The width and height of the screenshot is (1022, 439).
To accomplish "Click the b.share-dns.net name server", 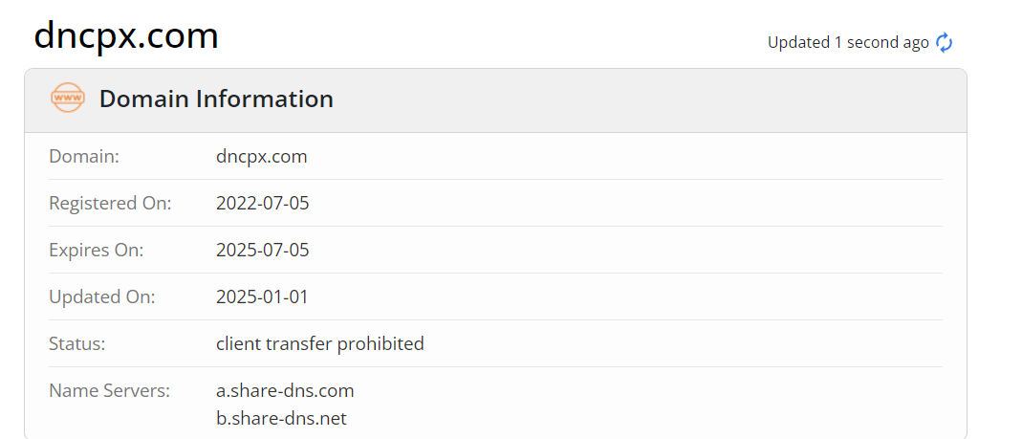I will tap(281, 418).
